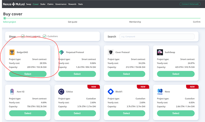Select the Celsius project
This screenshot has height=122, width=205.
(77, 113)
